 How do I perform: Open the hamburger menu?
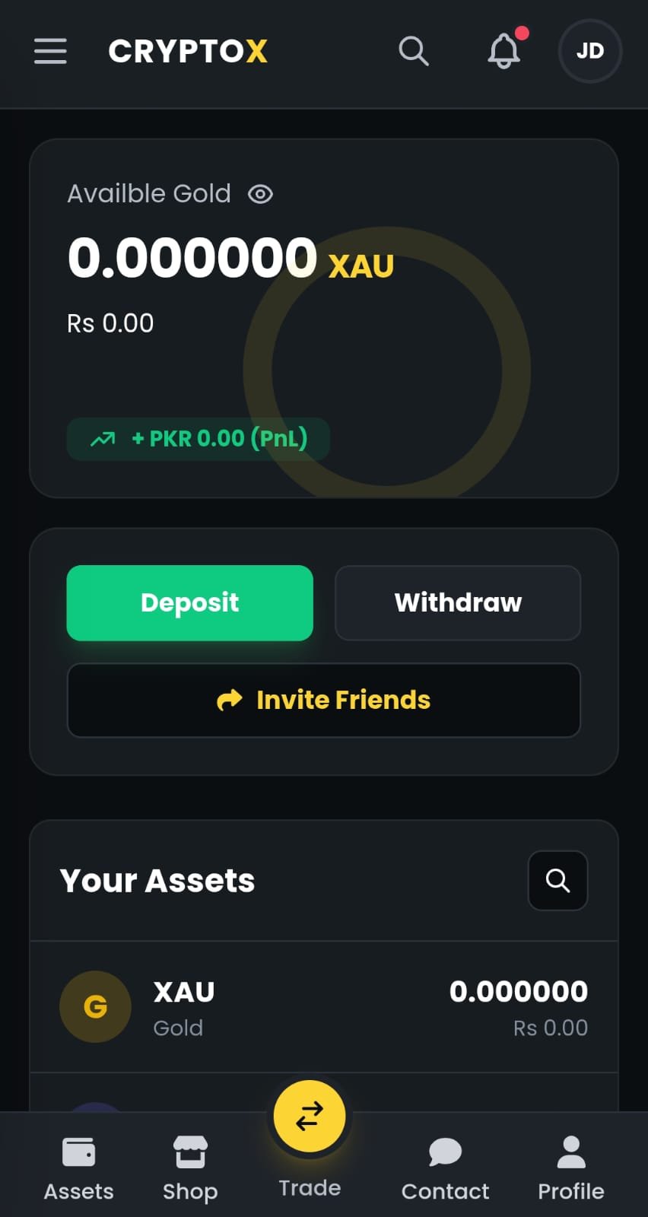(50, 51)
